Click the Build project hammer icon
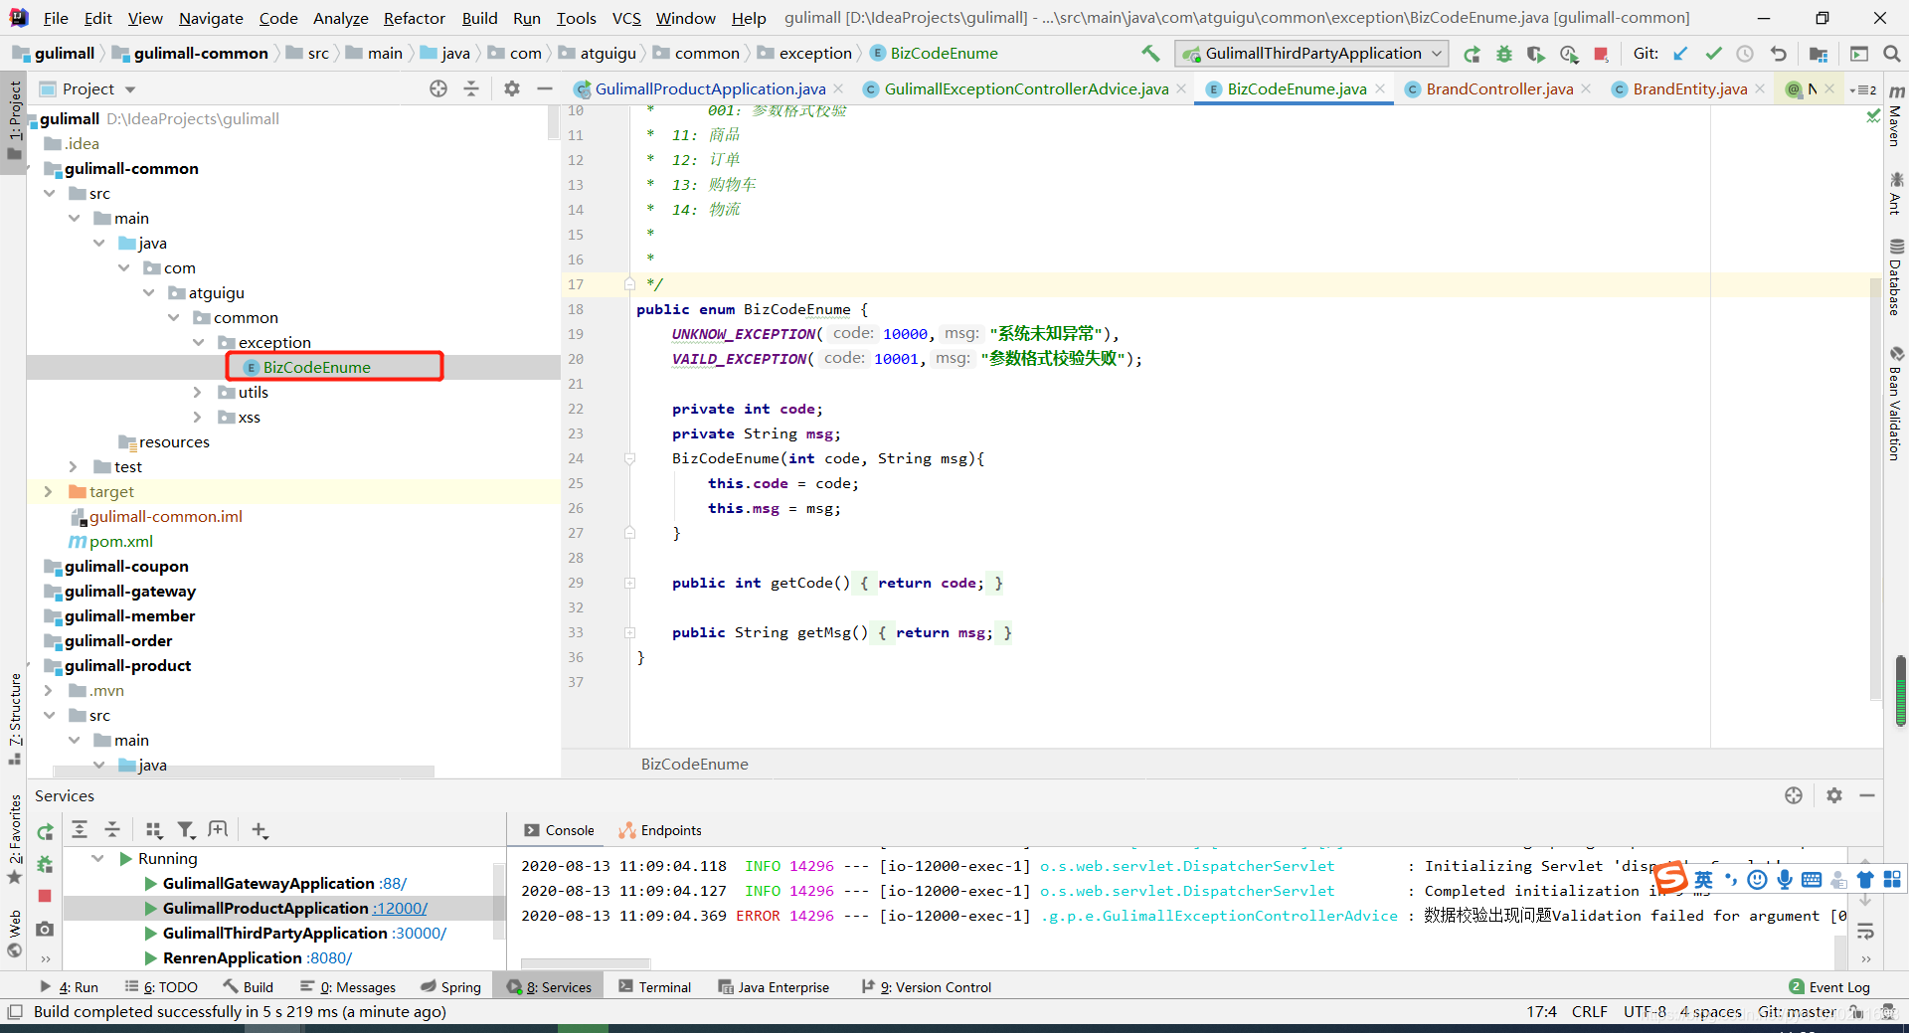This screenshot has height=1033, width=1909. [1150, 54]
